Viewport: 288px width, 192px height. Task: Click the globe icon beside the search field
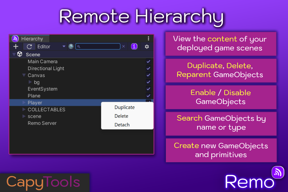pyautogui.click(x=71, y=46)
